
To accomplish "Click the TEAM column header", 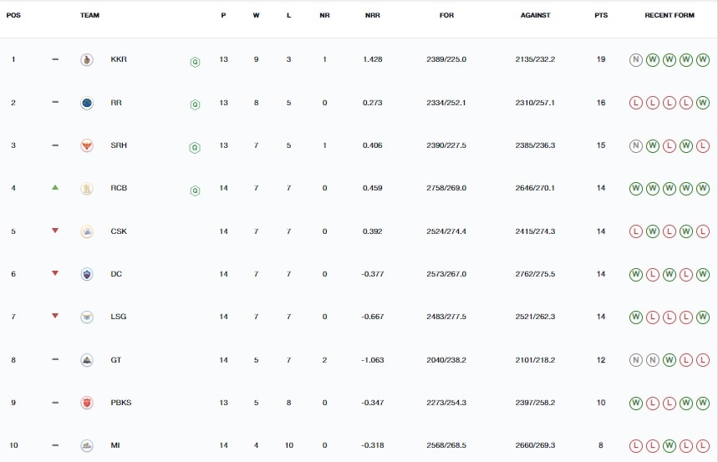I will point(89,15).
